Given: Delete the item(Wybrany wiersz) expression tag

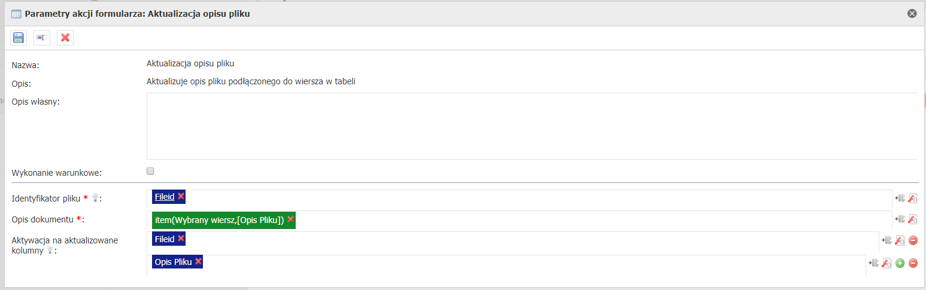Looking at the screenshot, I should point(290,219).
